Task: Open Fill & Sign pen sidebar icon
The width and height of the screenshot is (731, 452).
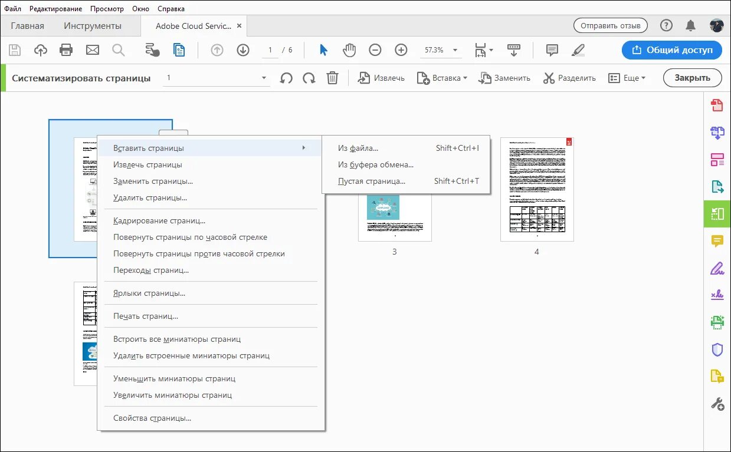Action: pyautogui.click(x=717, y=268)
